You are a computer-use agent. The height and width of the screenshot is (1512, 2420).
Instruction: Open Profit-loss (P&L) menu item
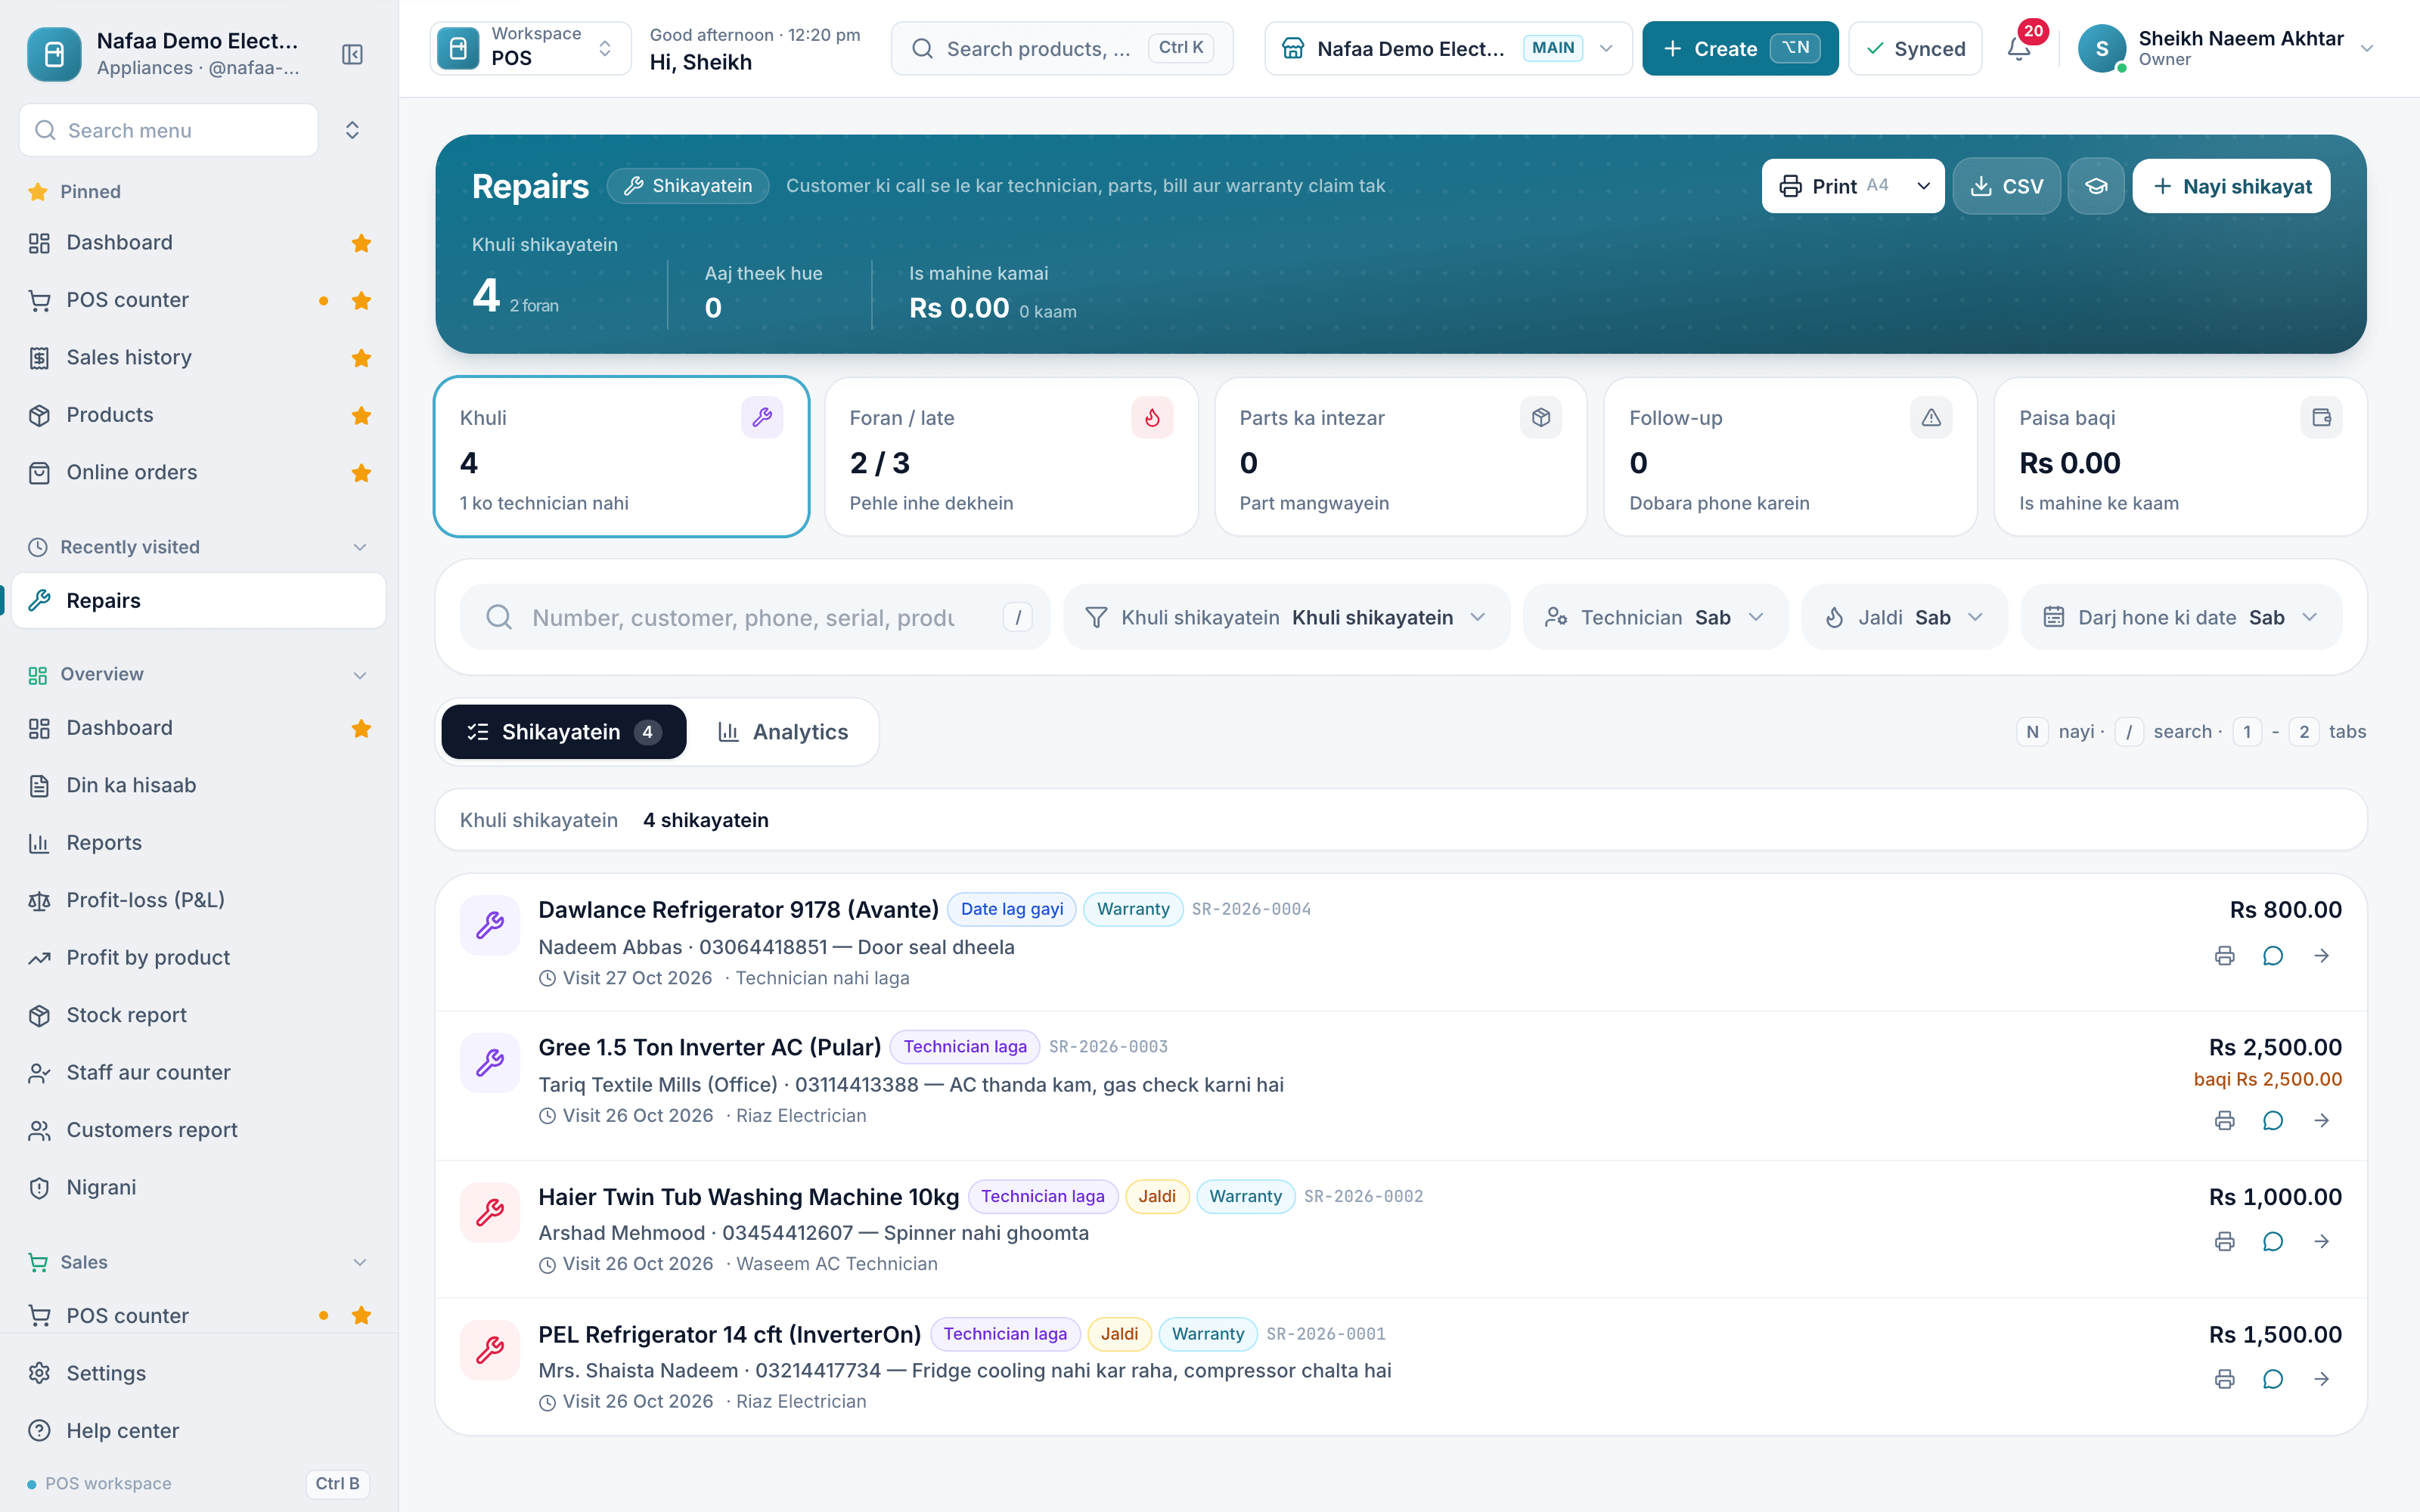[x=199, y=900]
